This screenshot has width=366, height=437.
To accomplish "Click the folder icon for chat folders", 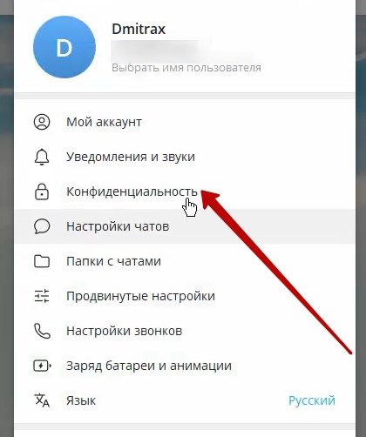I will point(42,261).
